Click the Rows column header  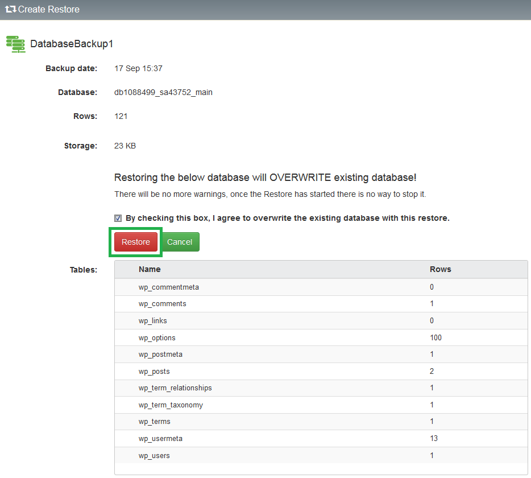click(440, 269)
